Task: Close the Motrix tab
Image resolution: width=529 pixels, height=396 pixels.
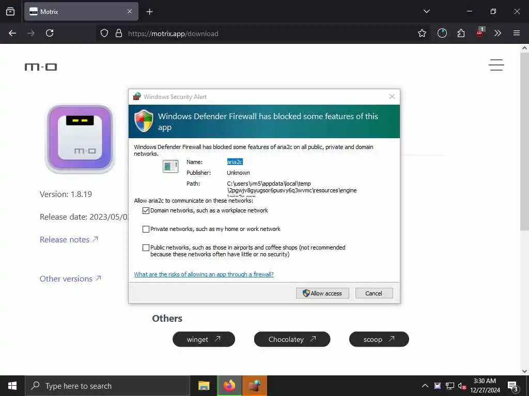Action: click(x=130, y=11)
